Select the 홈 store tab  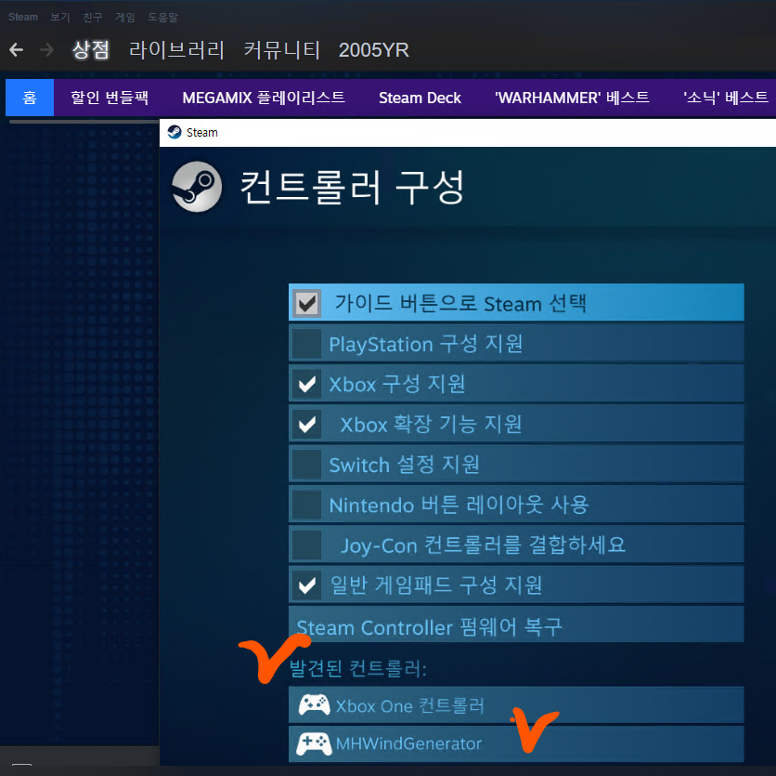click(30, 98)
